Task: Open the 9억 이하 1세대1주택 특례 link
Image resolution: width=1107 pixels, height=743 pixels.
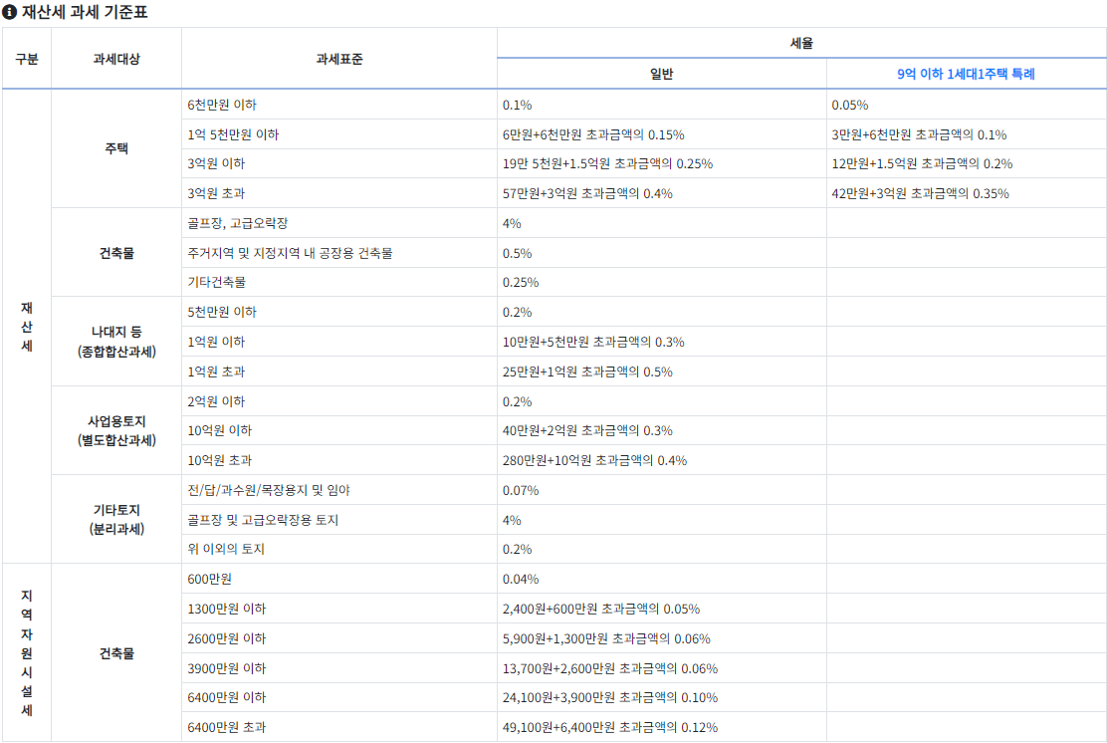Action: [x=966, y=74]
